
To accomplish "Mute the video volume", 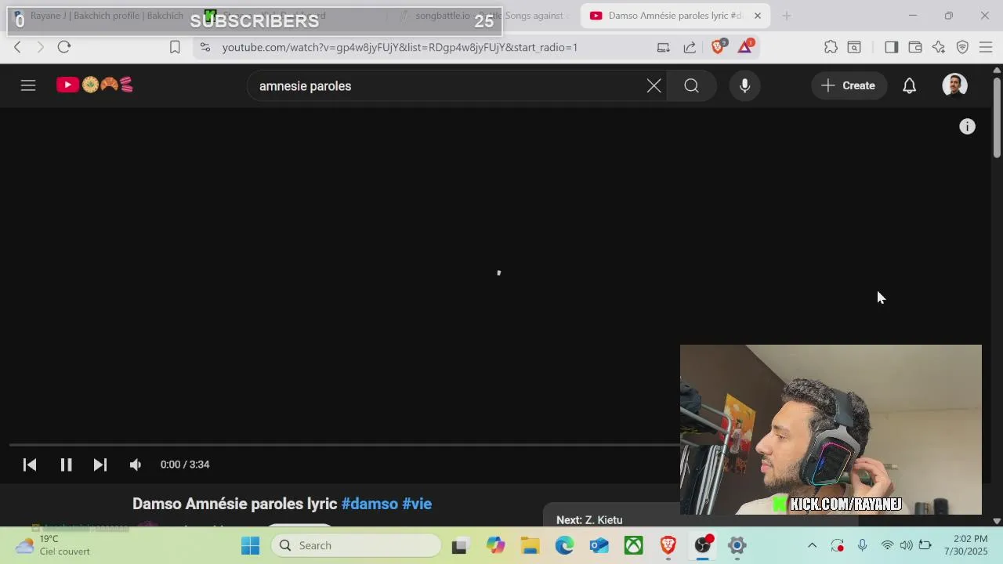I will click(136, 465).
